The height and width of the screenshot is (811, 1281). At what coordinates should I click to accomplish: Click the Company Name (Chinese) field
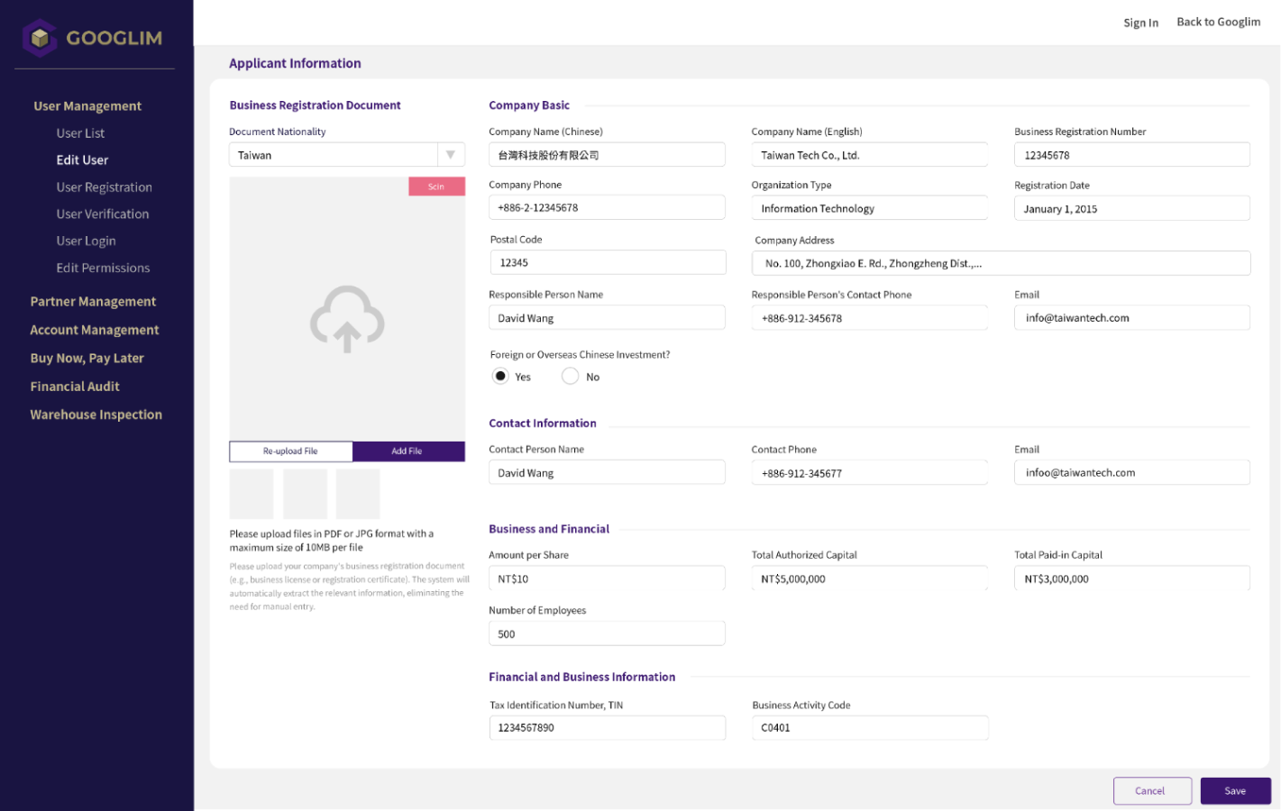coord(607,155)
